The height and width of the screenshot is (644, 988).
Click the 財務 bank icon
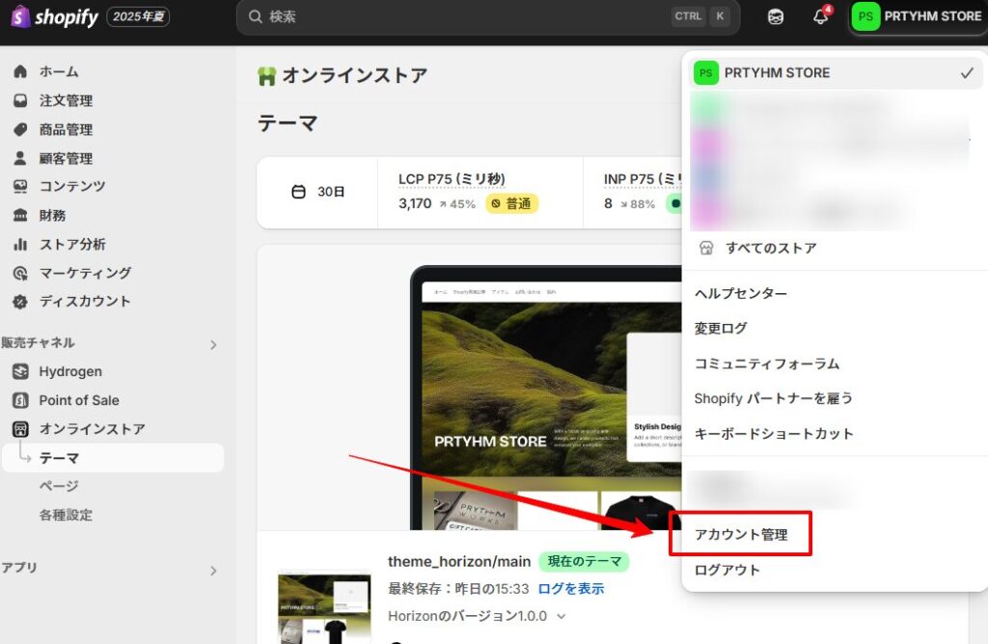pos(20,215)
